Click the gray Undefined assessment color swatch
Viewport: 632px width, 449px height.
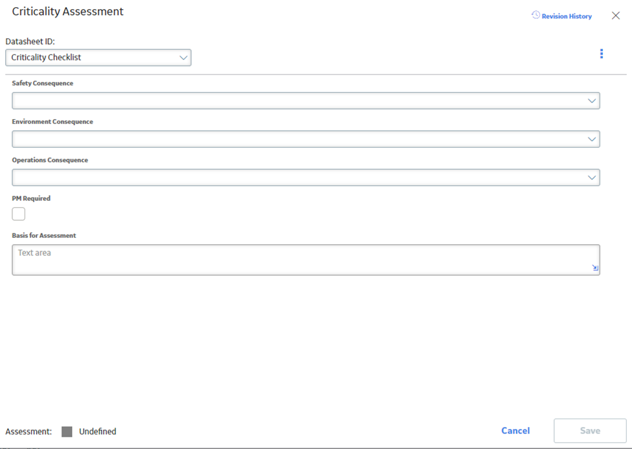pyautogui.click(x=67, y=432)
